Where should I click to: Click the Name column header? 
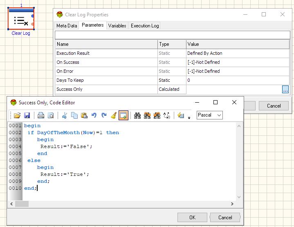[x=106, y=44]
